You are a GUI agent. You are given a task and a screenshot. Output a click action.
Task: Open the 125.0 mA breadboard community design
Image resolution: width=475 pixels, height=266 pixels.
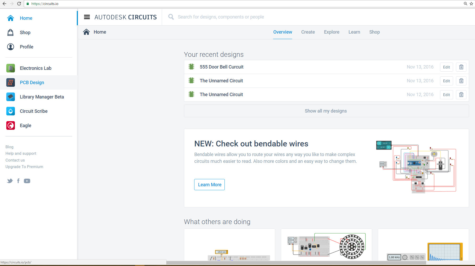(x=229, y=245)
